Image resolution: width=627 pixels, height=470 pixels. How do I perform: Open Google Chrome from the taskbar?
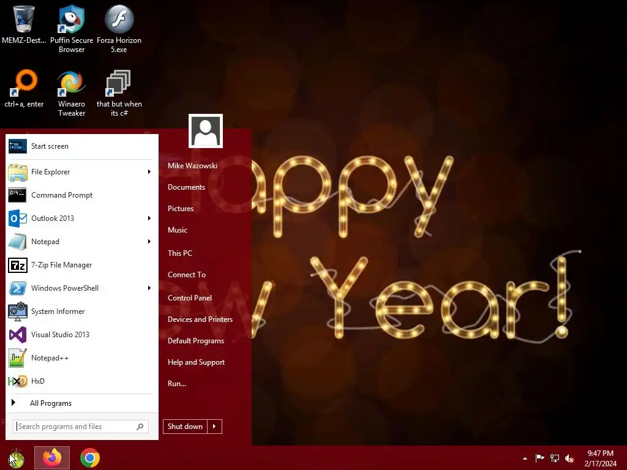click(90, 458)
